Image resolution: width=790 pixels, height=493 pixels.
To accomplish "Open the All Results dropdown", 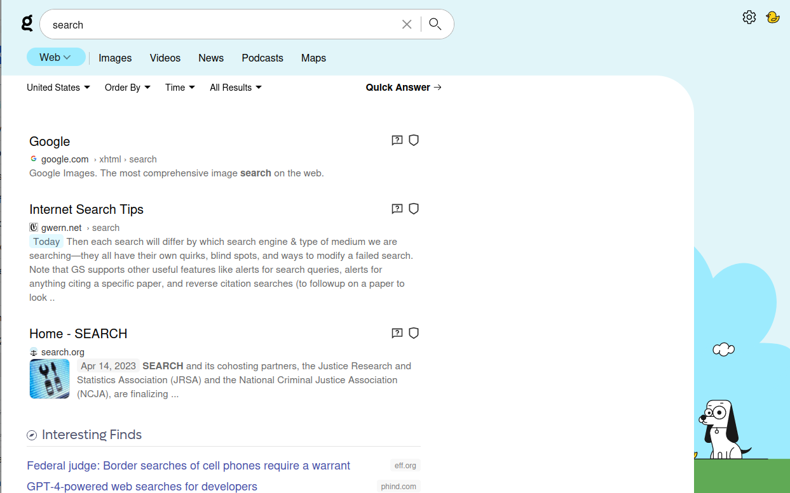I will click(x=236, y=88).
